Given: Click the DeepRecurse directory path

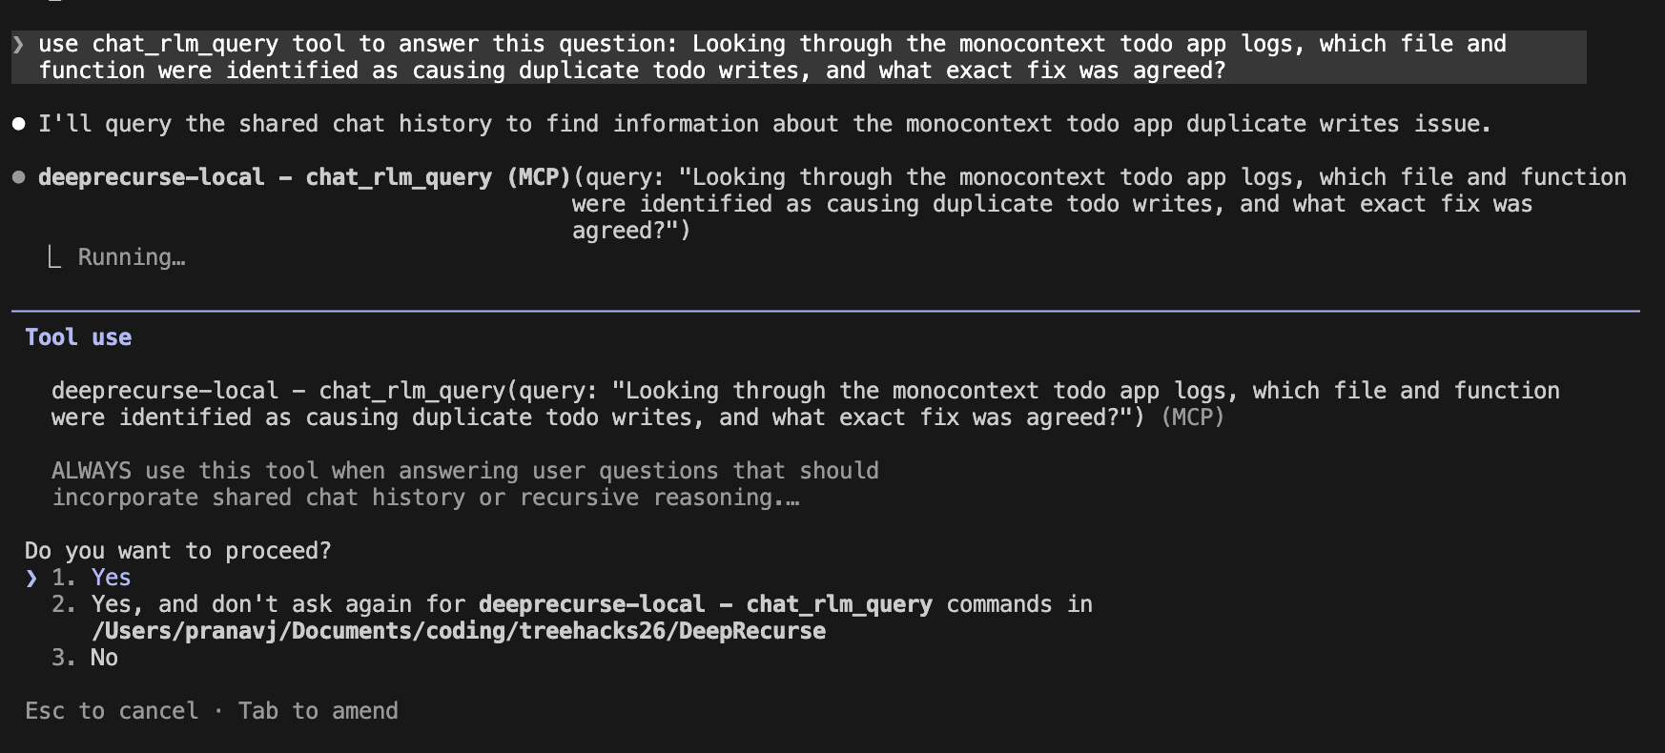Looking at the screenshot, I should pyautogui.click(x=459, y=631).
